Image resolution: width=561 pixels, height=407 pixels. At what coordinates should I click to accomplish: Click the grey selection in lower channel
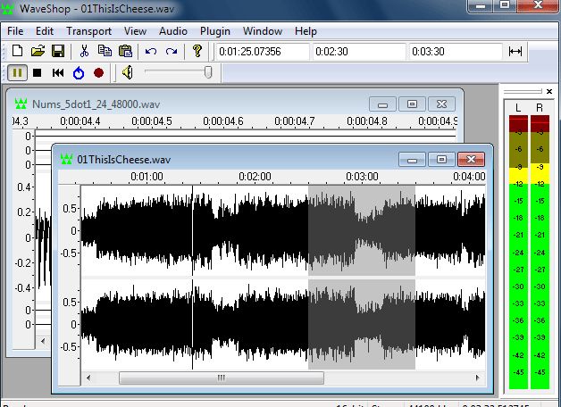click(x=362, y=325)
